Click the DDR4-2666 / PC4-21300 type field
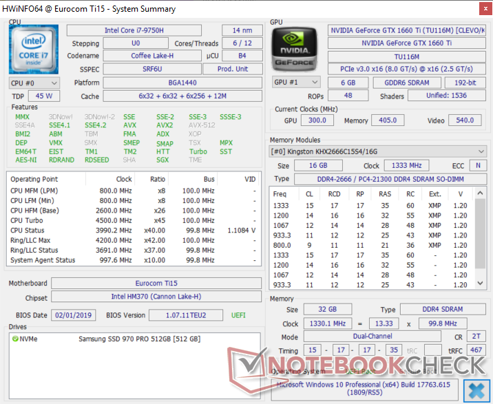Screen dimensions: 493x404 [x=390, y=179]
